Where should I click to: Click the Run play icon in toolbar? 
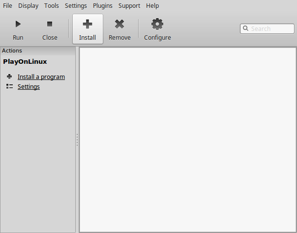pyautogui.click(x=18, y=24)
